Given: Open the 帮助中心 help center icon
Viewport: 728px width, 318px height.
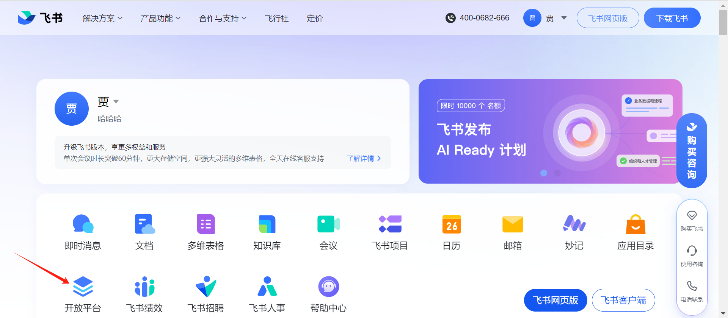Looking at the screenshot, I should [329, 287].
